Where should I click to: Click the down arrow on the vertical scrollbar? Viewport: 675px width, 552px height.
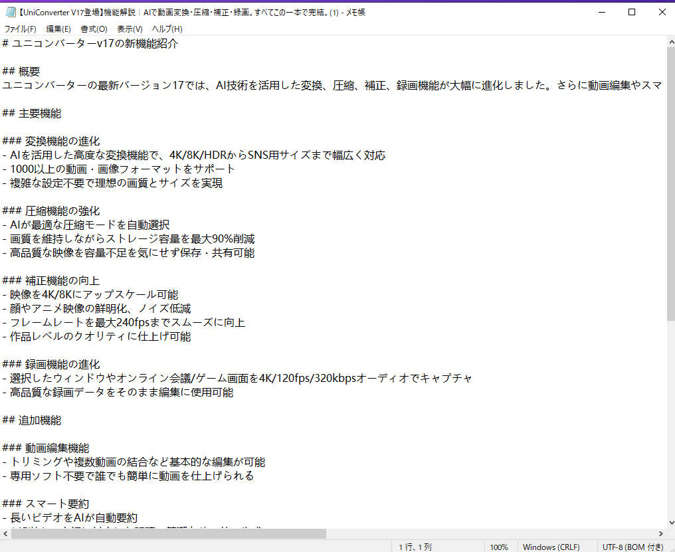(669, 523)
